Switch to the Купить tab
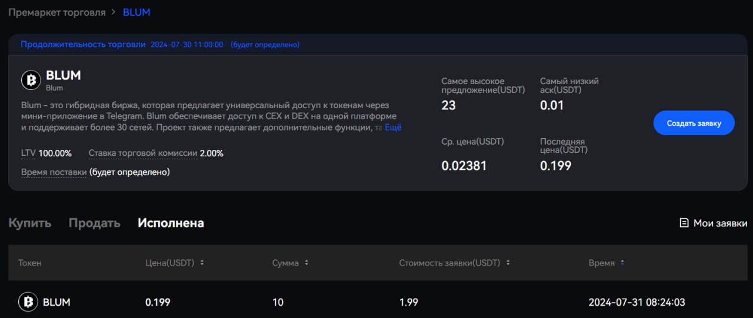This screenshot has height=318, width=753. (x=29, y=223)
